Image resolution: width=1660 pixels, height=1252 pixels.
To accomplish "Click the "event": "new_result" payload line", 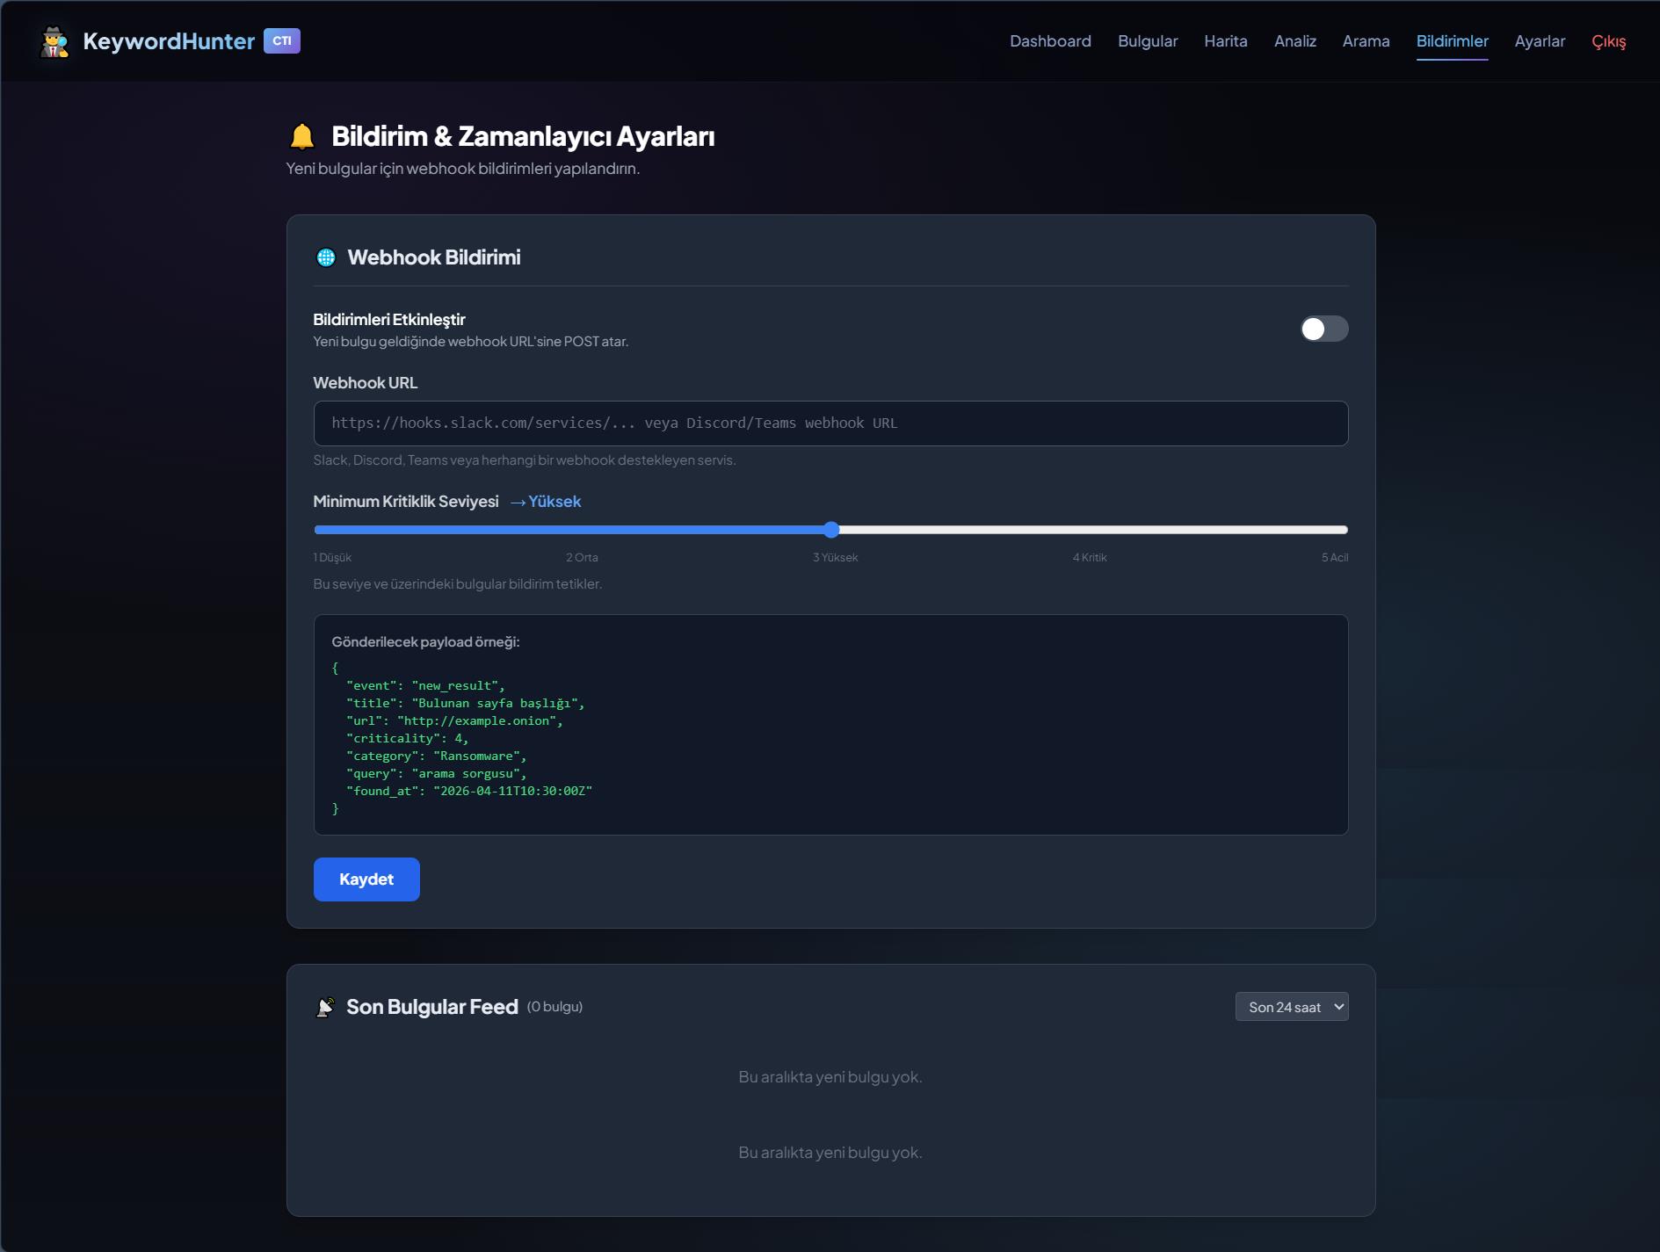I will 425,686.
